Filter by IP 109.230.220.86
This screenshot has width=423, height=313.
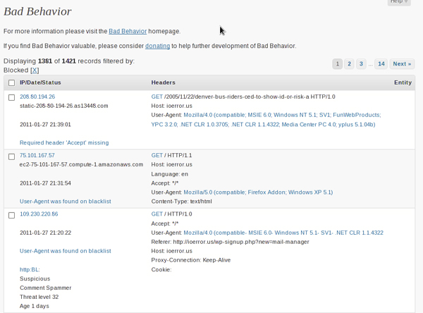pos(39,214)
